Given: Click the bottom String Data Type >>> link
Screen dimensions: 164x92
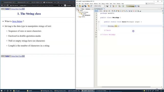Looking at the screenshot, I should pyautogui.click(x=18, y=56).
